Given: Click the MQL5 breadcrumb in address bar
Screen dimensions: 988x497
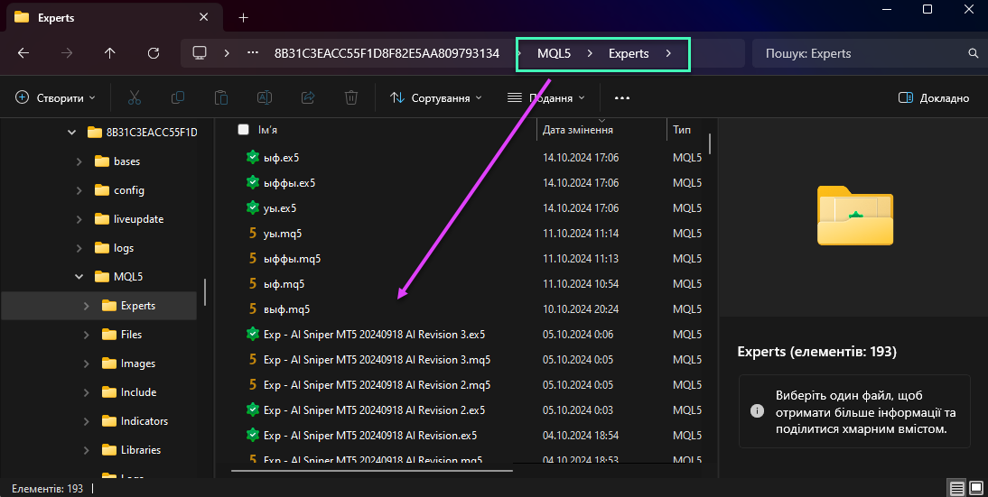Looking at the screenshot, I should [554, 53].
